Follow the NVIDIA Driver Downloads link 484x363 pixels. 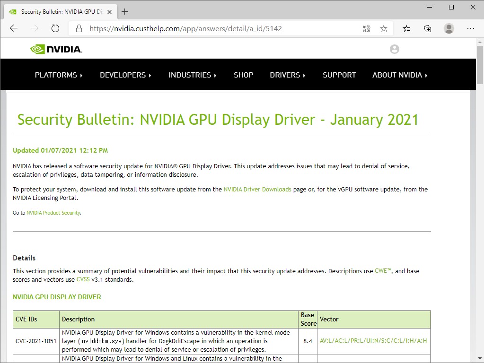pyautogui.click(x=257, y=190)
